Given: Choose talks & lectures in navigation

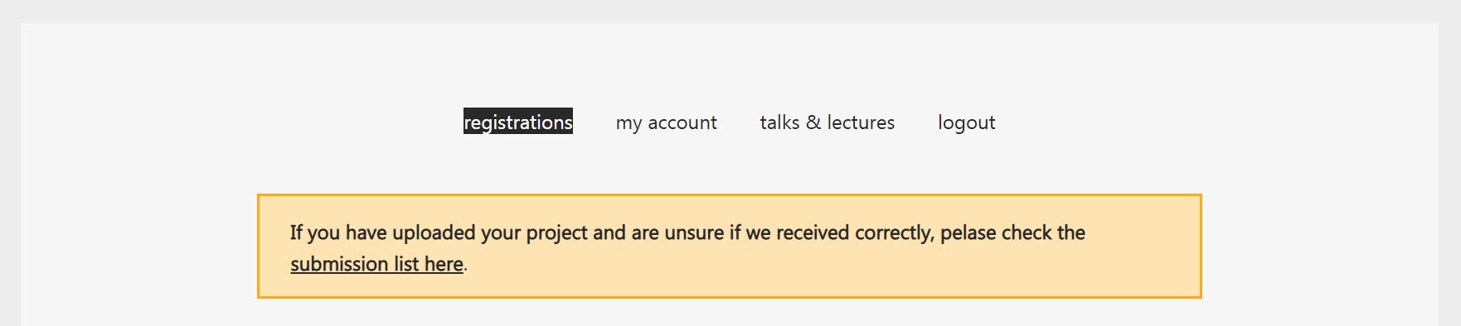Looking at the screenshot, I should 827,122.
